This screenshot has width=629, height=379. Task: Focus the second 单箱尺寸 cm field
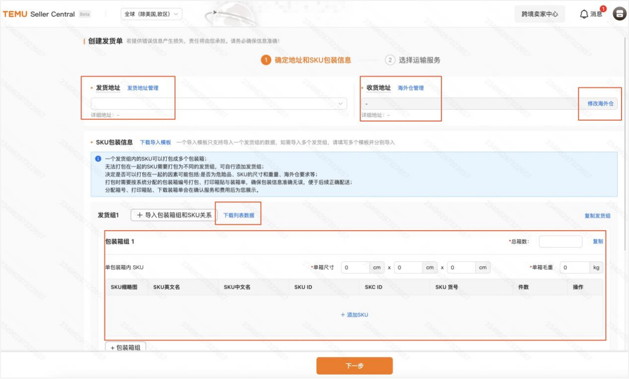coord(409,267)
